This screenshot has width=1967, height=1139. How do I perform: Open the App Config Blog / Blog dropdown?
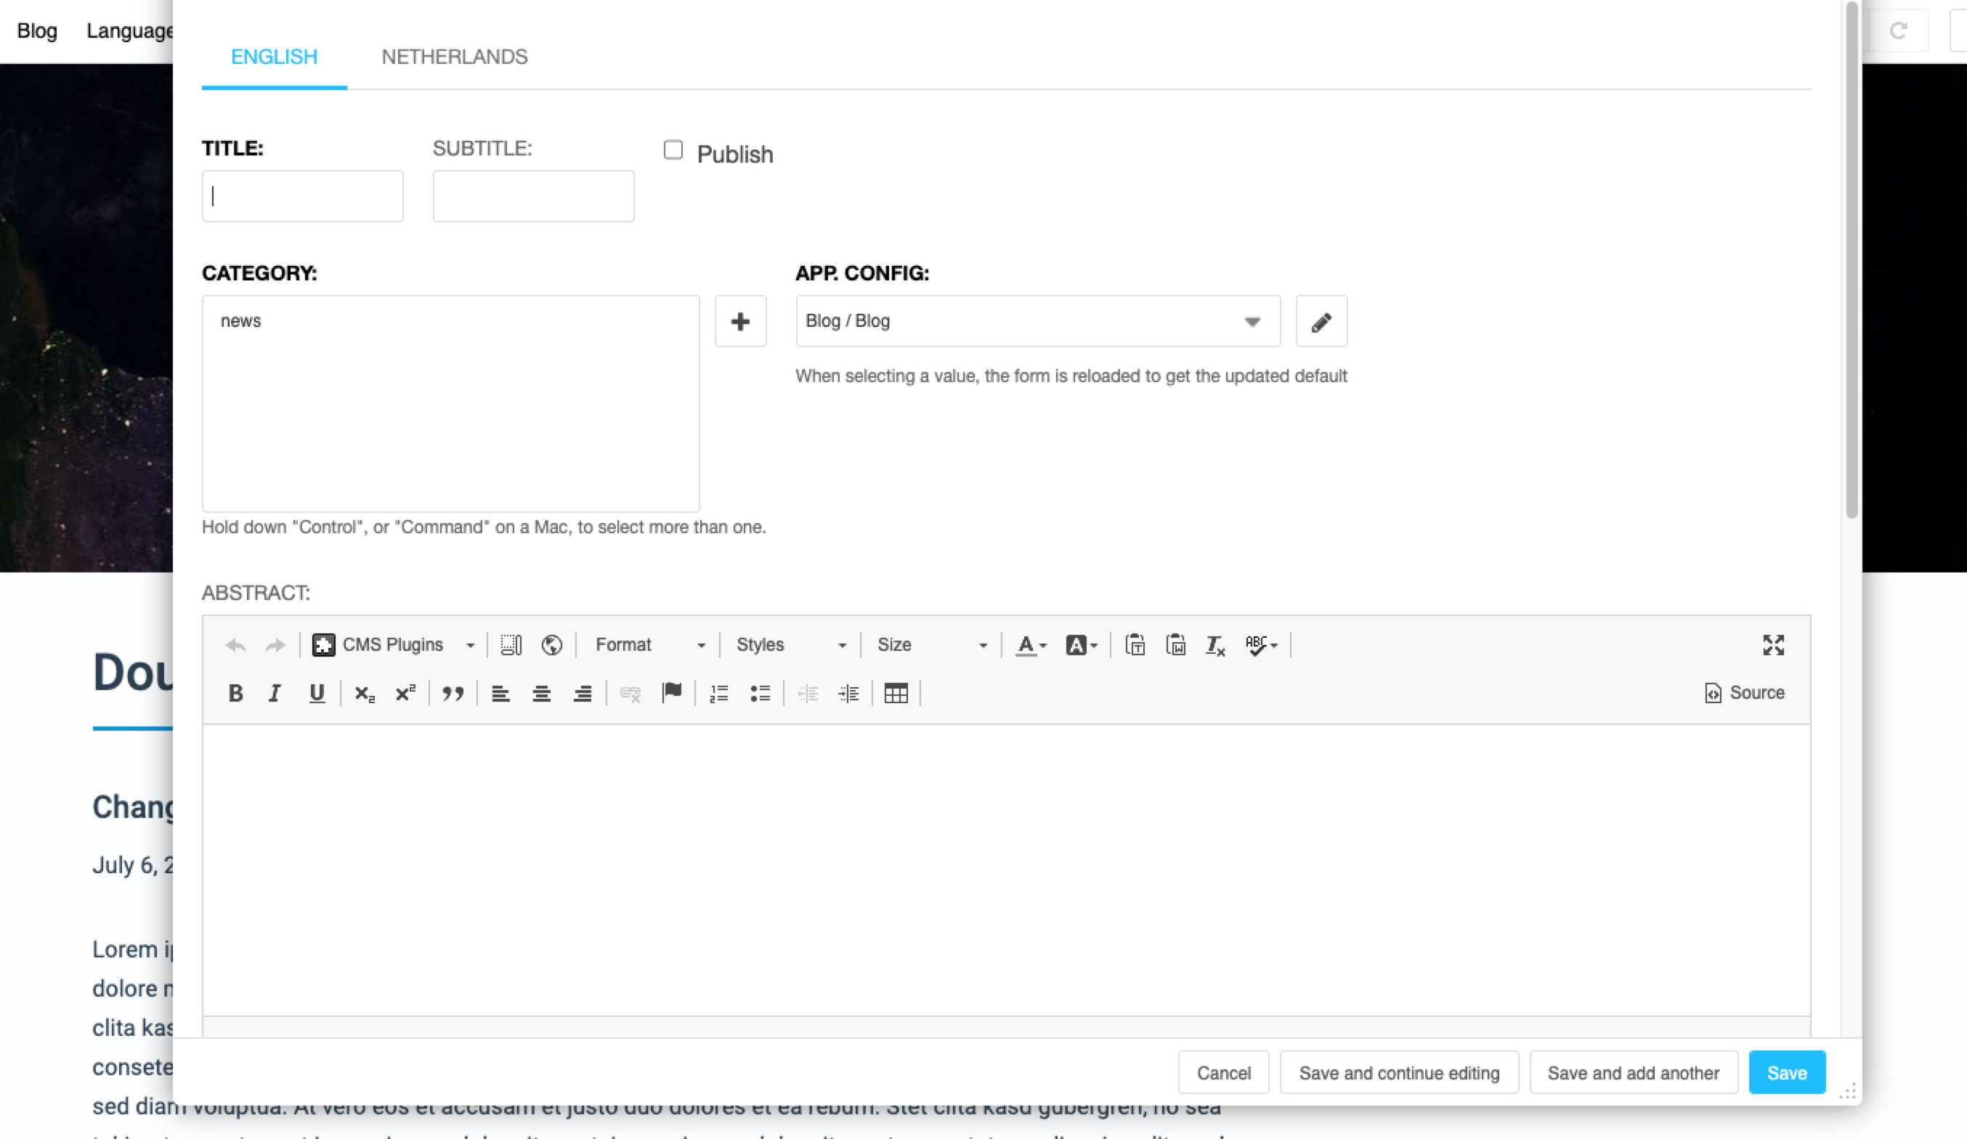[x=1037, y=321]
